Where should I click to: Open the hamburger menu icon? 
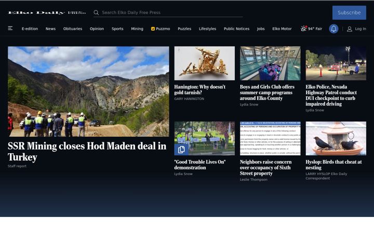(10, 28)
